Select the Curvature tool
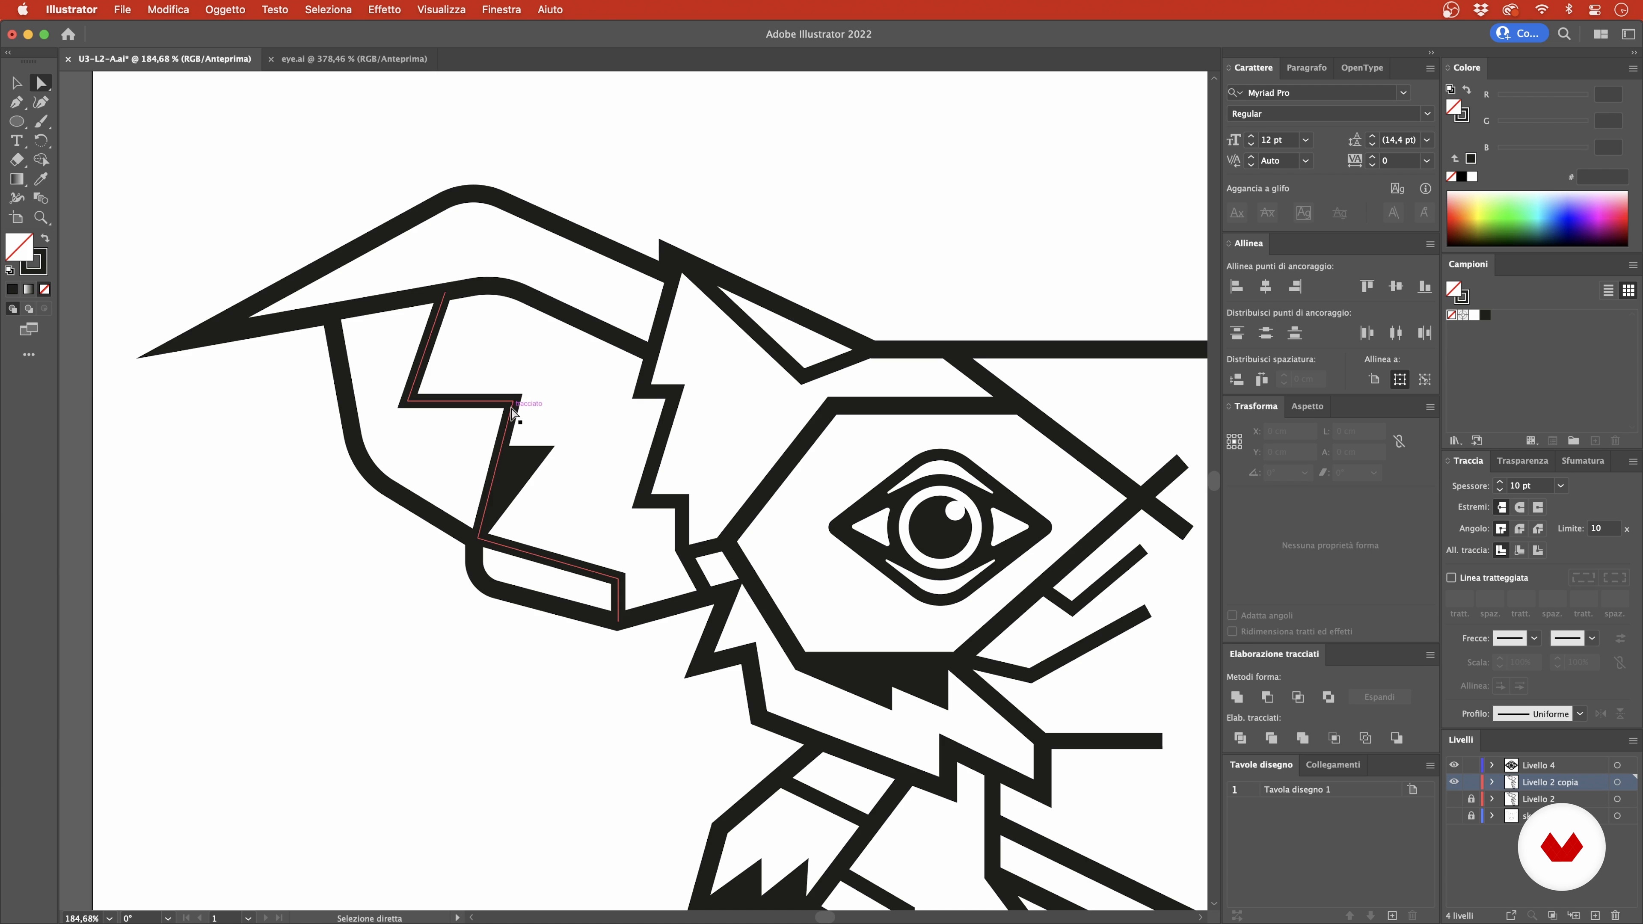Screen dimensions: 1643x924 (x=41, y=102)
